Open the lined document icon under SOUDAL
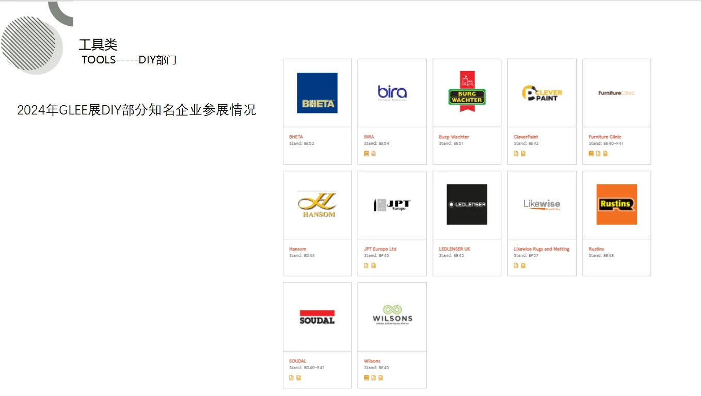Viewport: 701px width, 396px height. pos(298,377)
